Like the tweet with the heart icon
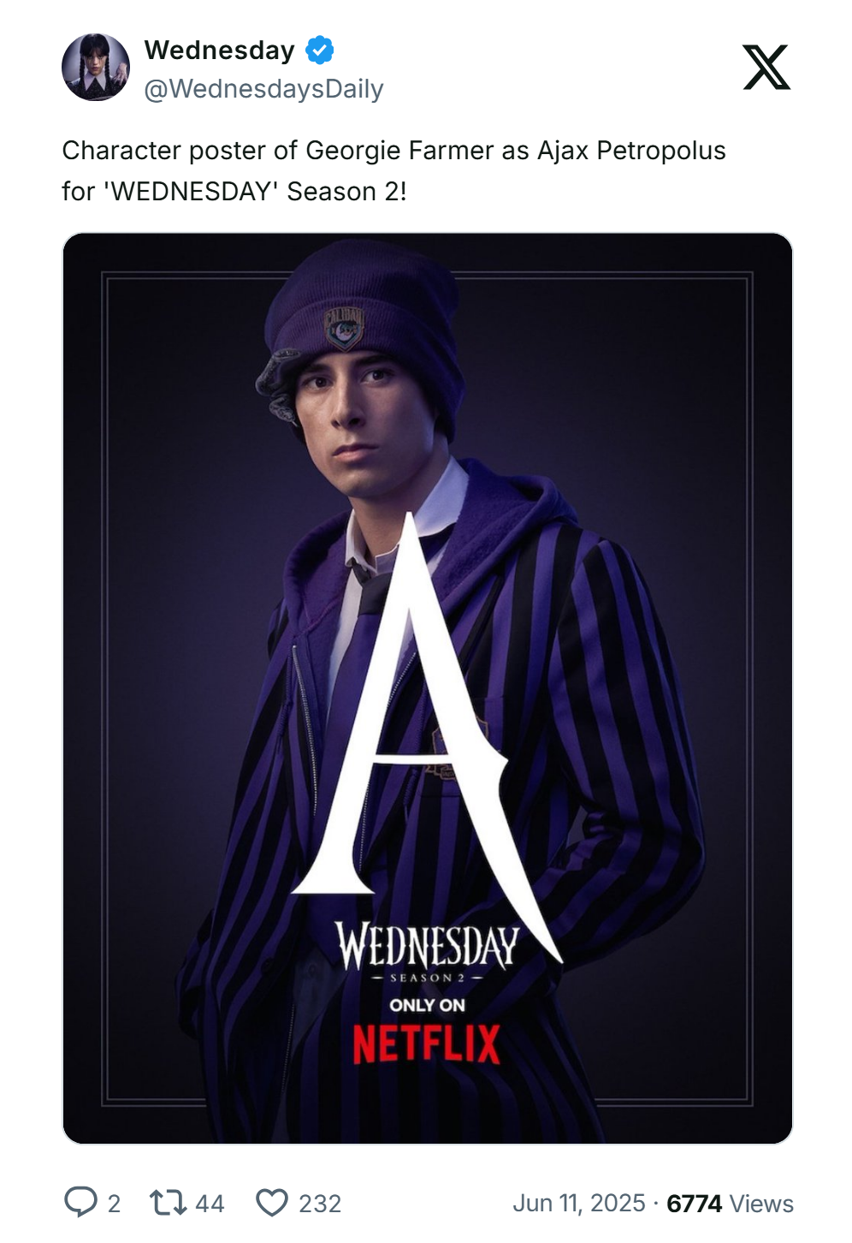The image size is (852, 1243). [272, 1203]
